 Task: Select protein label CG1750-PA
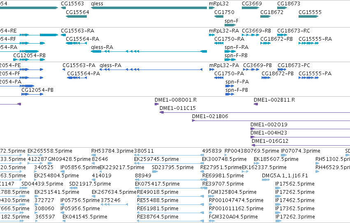click(x=229, y=73)
